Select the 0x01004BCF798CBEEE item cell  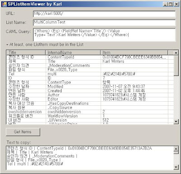pyautogui.click(x=134, y=57)
